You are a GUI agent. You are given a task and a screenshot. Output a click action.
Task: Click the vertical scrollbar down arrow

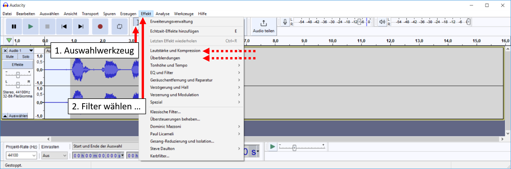[508, 133]
